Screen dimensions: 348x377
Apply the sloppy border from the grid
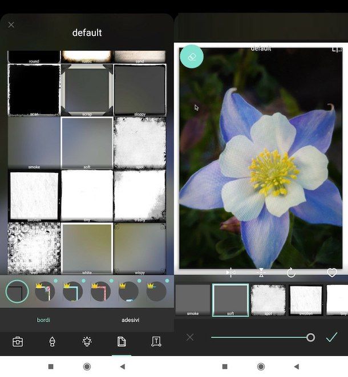[140, 90]
